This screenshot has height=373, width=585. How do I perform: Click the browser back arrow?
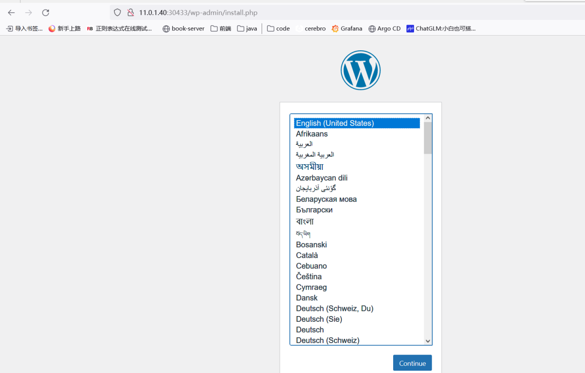pos(11,13)
